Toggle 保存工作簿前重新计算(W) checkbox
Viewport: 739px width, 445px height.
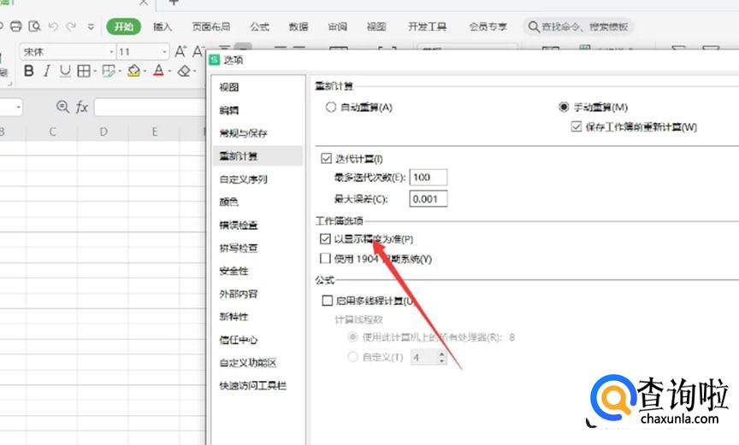(576, 126)
